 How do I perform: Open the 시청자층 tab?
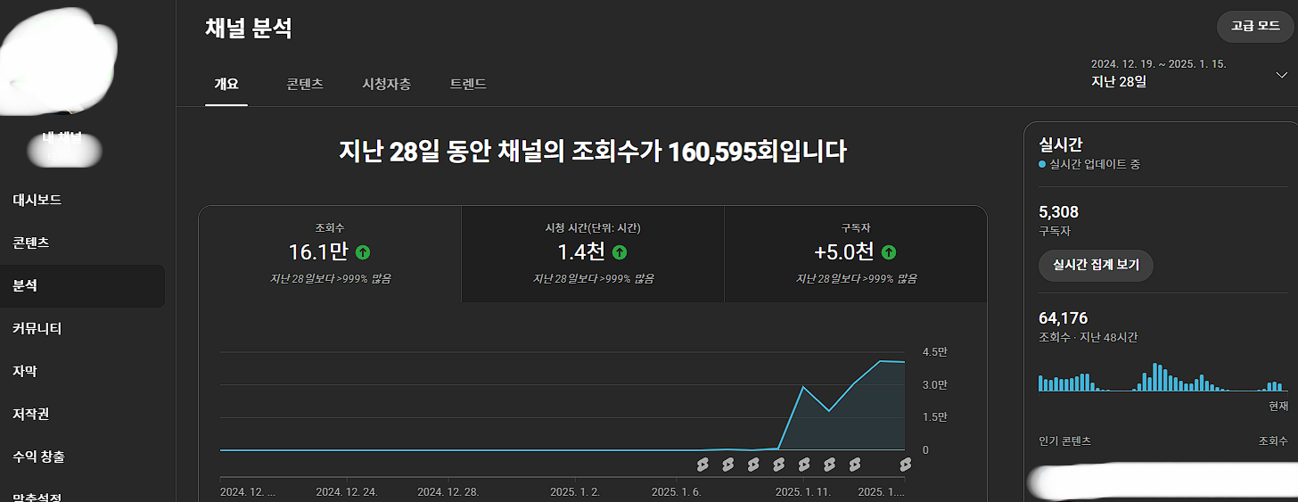386,84
